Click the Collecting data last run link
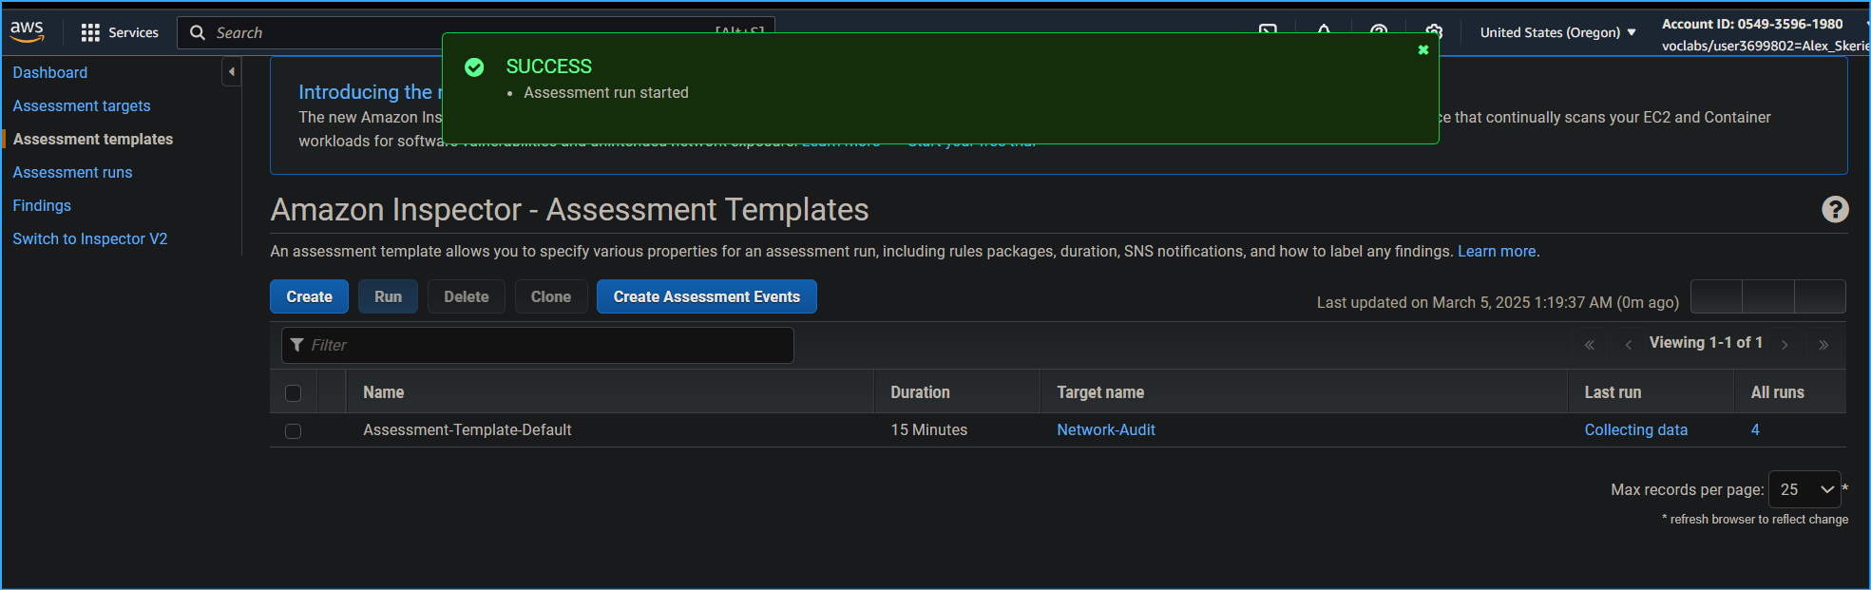Image resolution: width=1871 pixels, height=590 pixels. pos(1635,429)
